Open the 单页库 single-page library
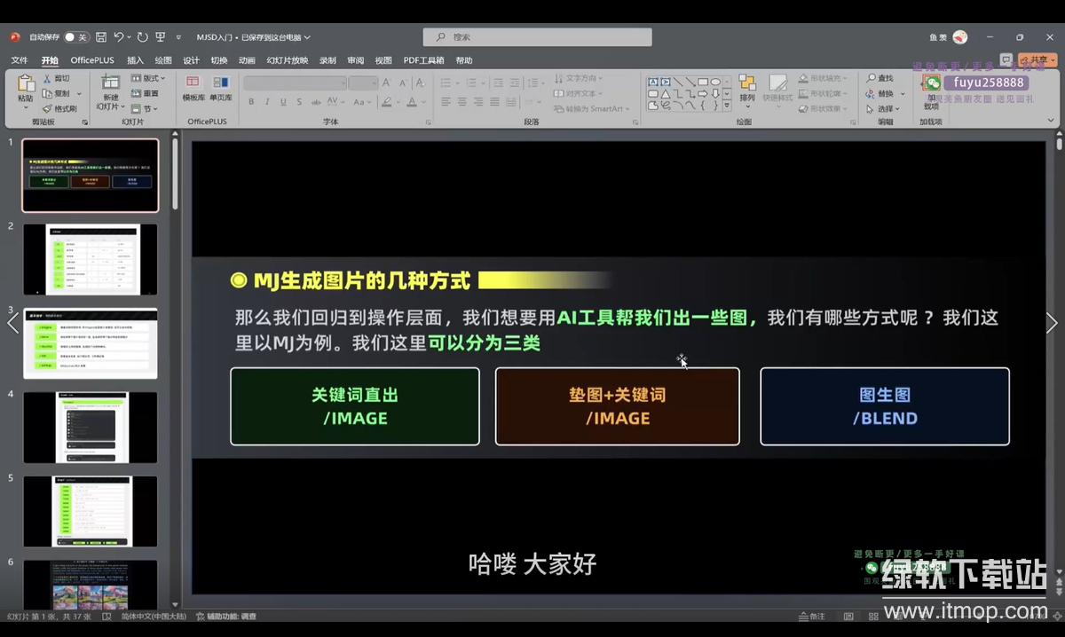This screenshot has width=1065, height=637. [220, 87]
